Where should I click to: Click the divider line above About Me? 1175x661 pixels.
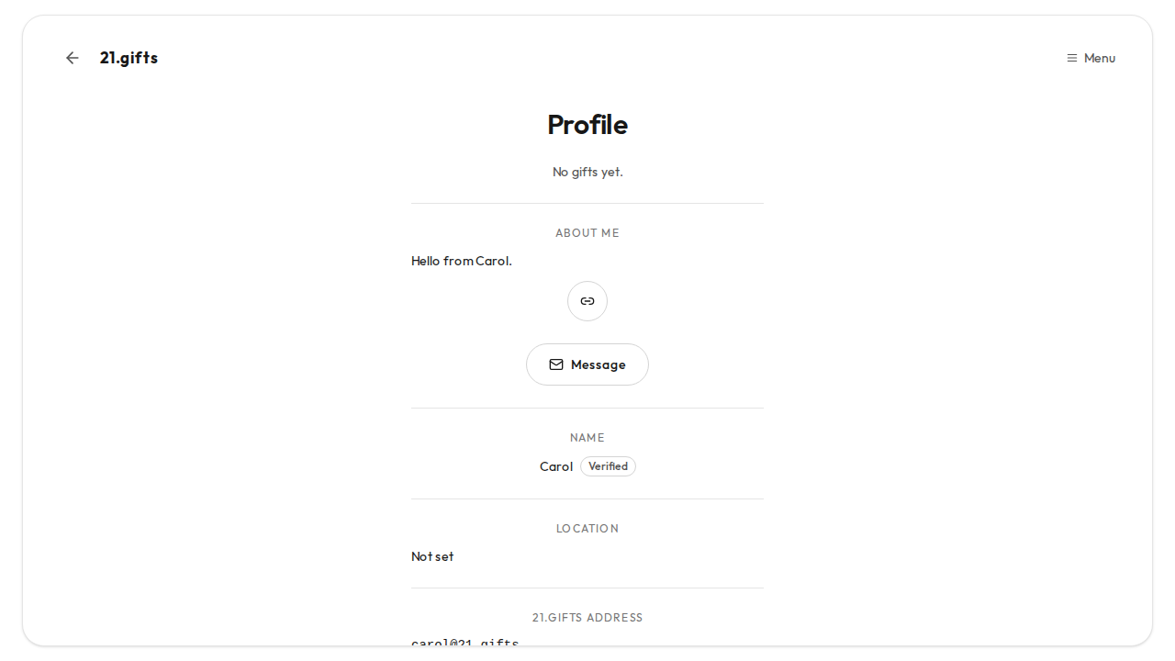[x=587, y=204]
